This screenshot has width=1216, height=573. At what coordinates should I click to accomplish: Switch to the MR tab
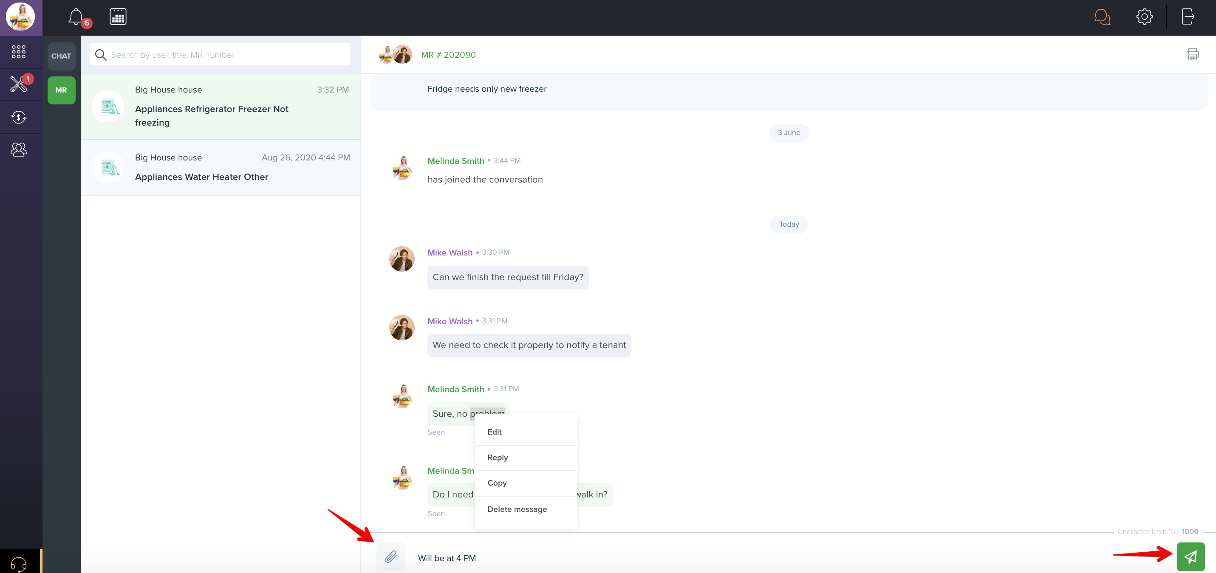pyautogui.click(x=61, y=90)
